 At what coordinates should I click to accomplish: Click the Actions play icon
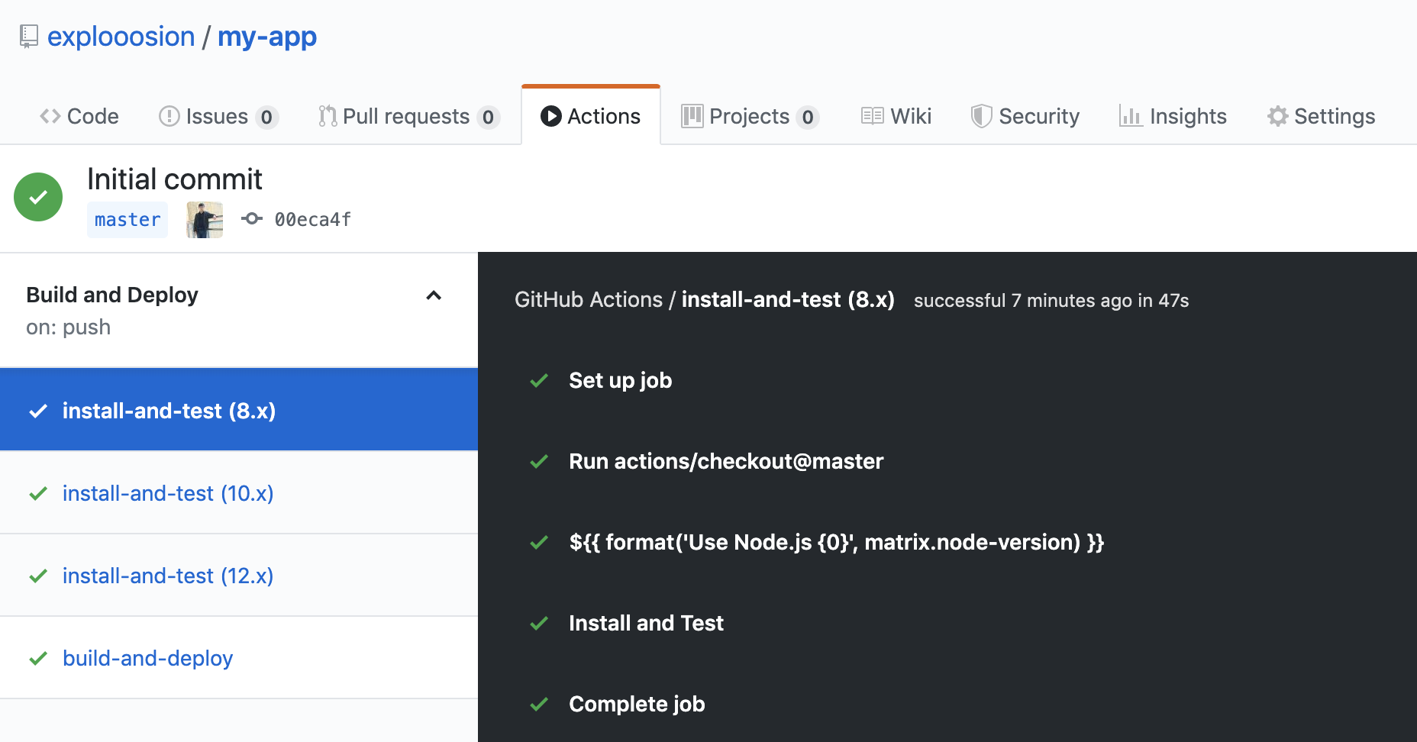click(x=550, y=116)
